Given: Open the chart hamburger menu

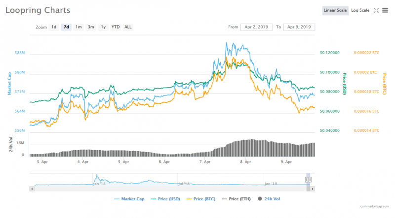Looking at the screenshot, I should (385, 10).
